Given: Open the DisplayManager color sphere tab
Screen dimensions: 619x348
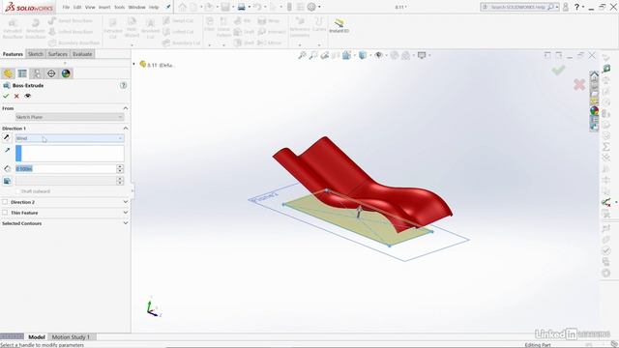Looking at the screenshot, I should pyautogui.click(x=66, y=73).
